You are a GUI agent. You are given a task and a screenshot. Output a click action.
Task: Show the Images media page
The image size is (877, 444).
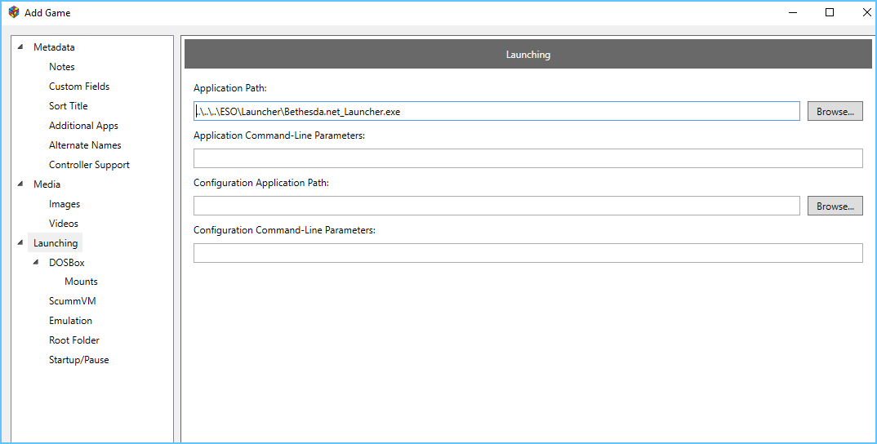pyautogui.click(x=65, y=203)
